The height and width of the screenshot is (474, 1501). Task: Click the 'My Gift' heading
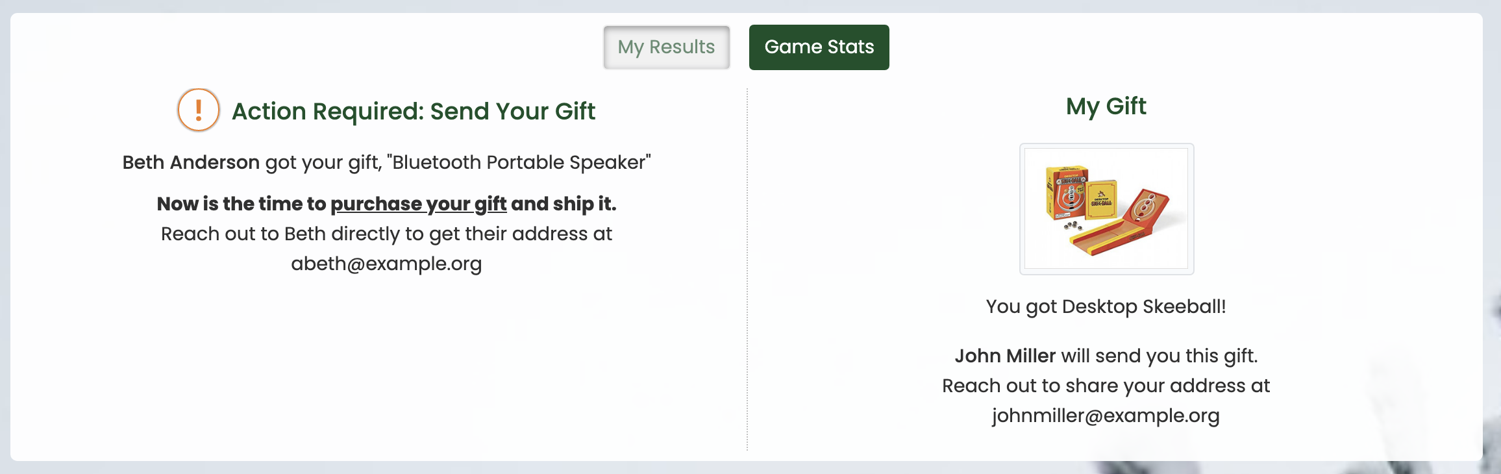[x=1106, y=106]
